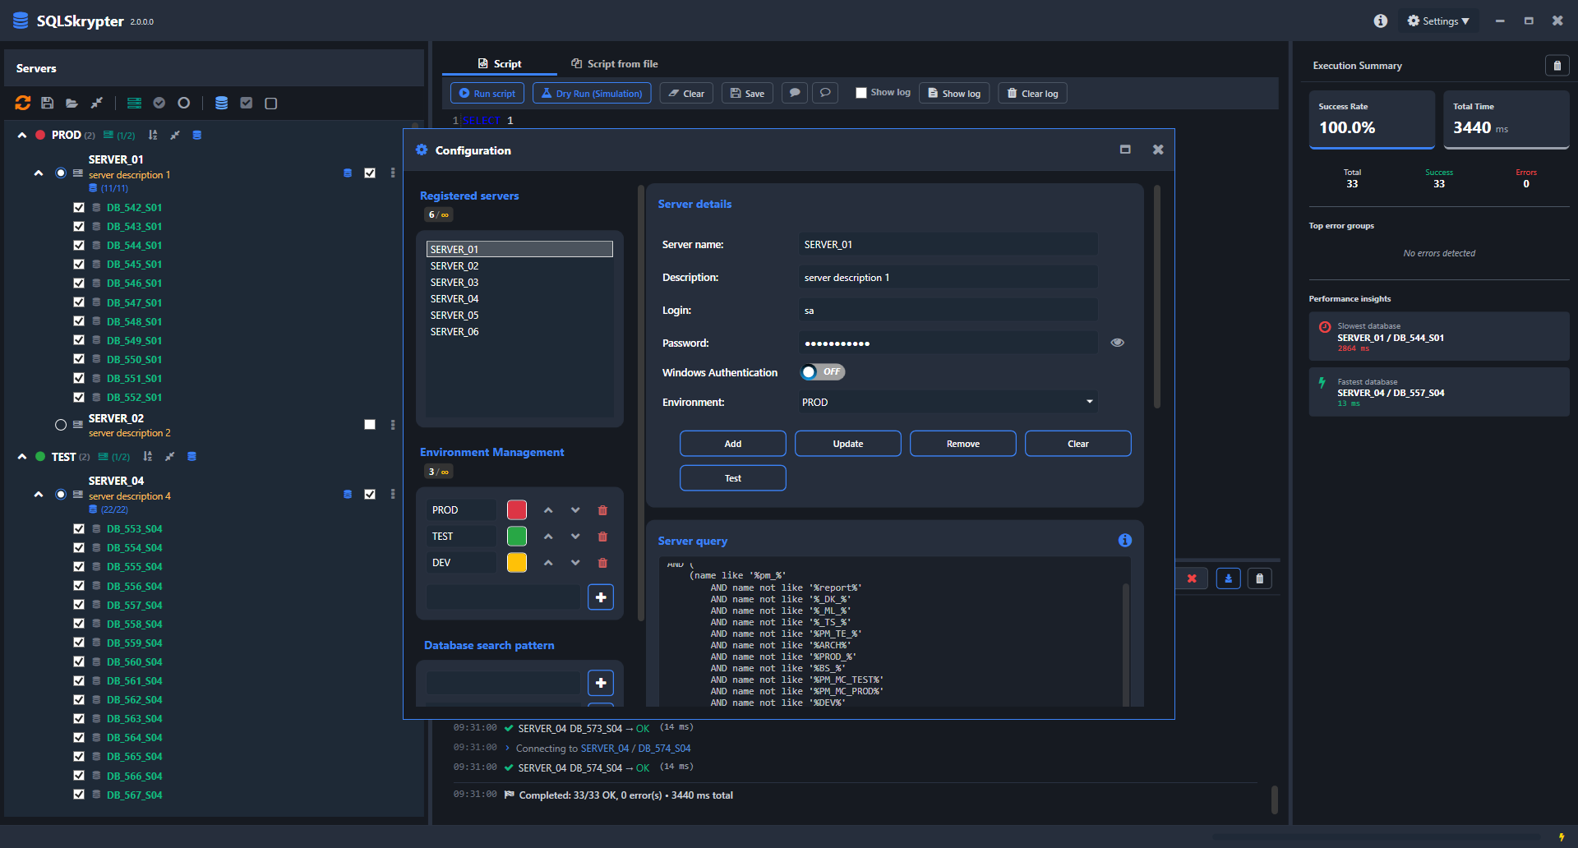
Task: Click the Run script button
Action: pos(487,93)
